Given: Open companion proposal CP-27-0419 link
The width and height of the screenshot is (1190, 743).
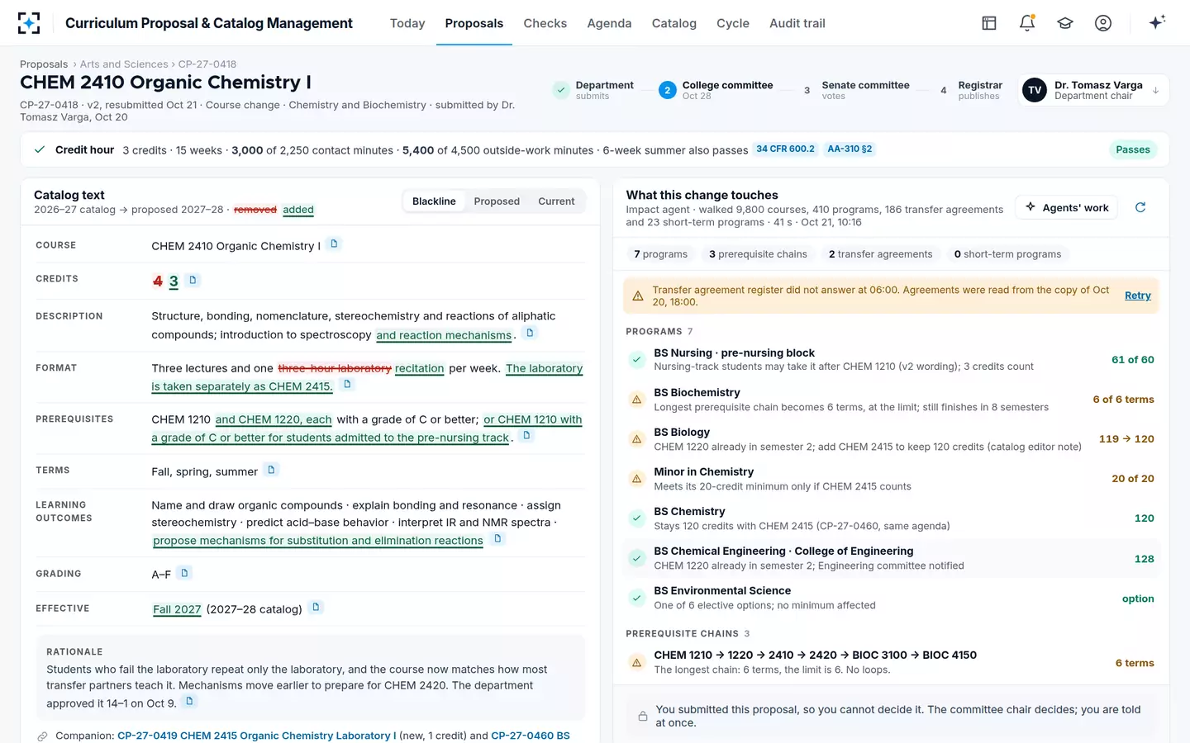Looking at the screenshot, I should coord(257,736).
